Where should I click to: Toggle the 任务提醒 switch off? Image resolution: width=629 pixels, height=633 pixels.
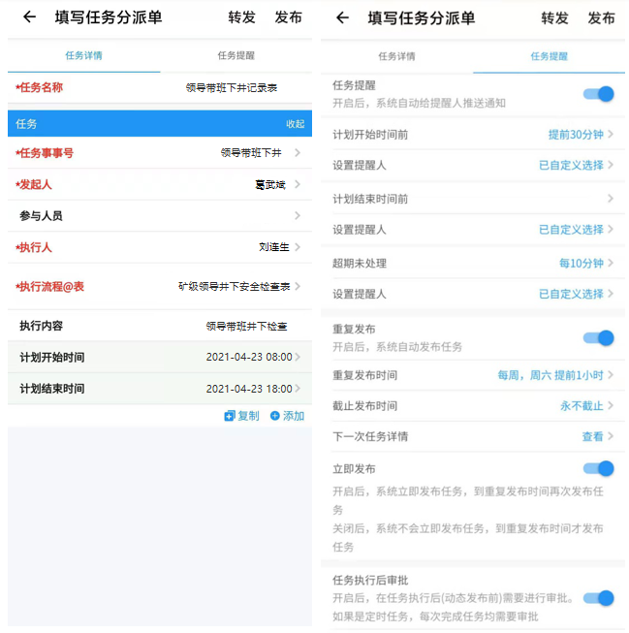click(x=598, y=94)
